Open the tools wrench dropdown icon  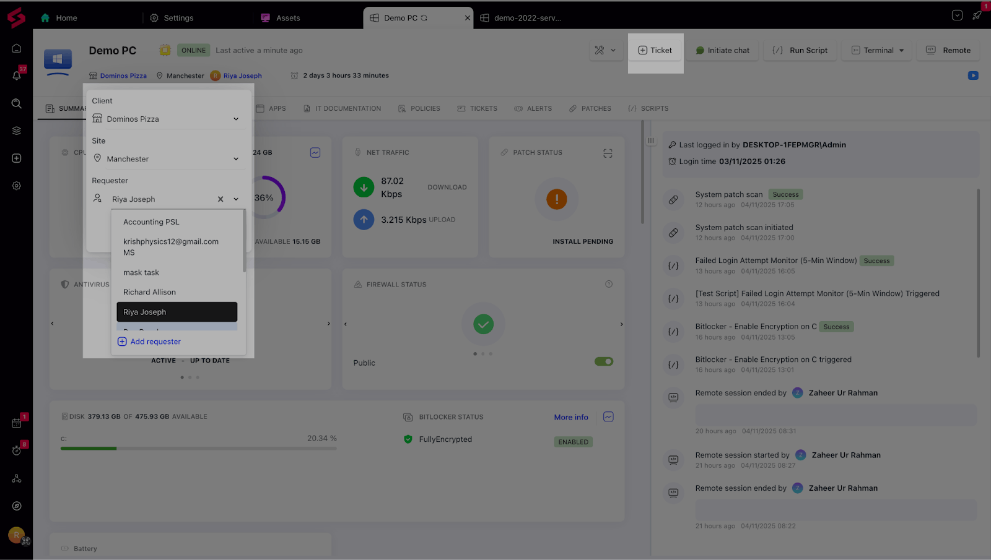click(605, 51)
